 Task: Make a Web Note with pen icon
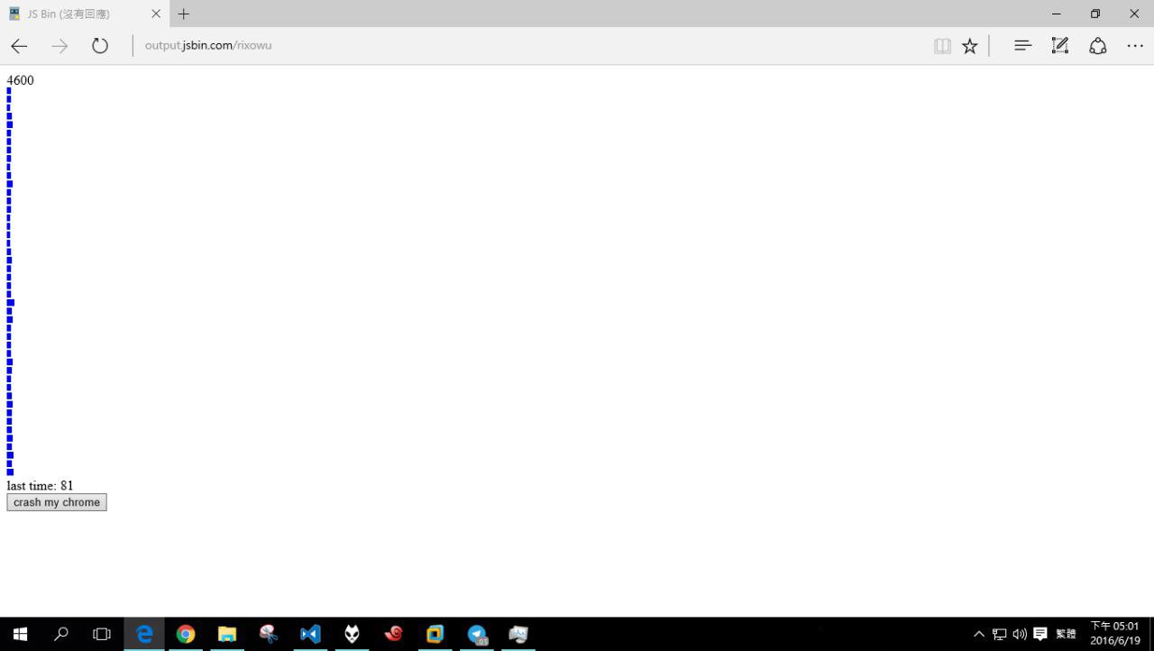tap(1060, 45)
